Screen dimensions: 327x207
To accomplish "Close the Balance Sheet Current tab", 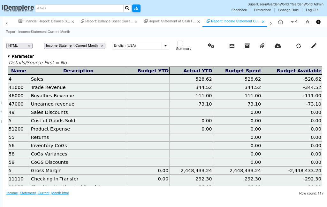I will (x=136, y=21).
